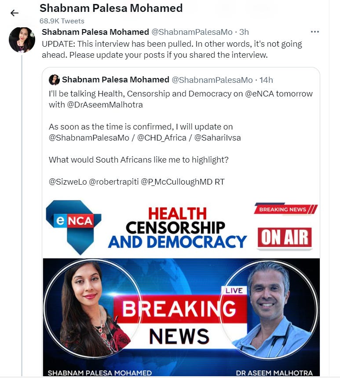The width and height of the screenshot is (340, 378).
Task: Go back using the left arrow icon
Action: point(15,13)
